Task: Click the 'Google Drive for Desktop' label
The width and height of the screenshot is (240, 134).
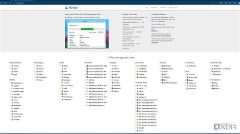Action: click(222, 69)
